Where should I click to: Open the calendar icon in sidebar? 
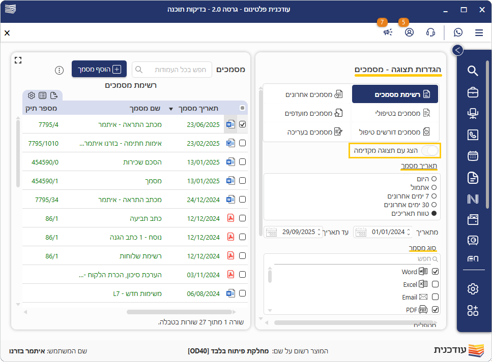click(473, 156)
